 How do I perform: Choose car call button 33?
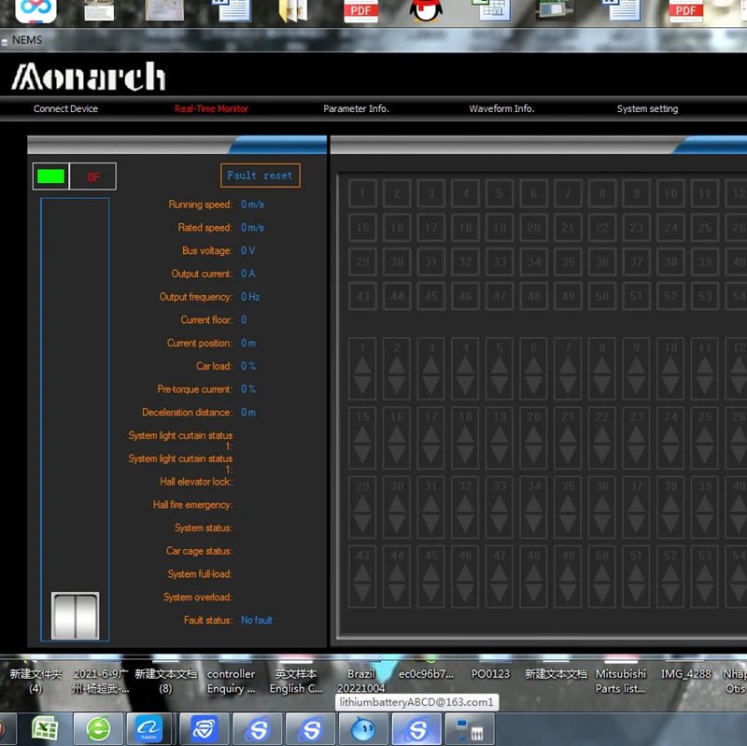coord(500,261)
